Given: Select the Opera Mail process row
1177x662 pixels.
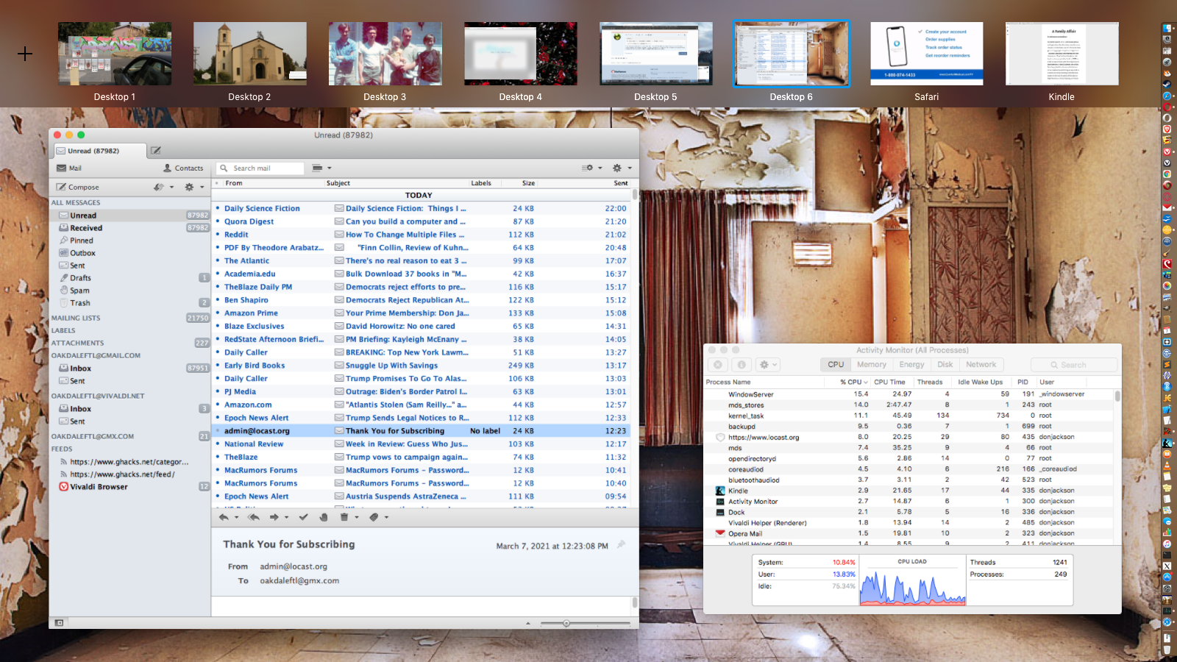Looking at the screenshot, I should click(x=909, y=534).
